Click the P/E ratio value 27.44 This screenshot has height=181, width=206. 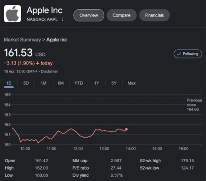pos(116,168)
